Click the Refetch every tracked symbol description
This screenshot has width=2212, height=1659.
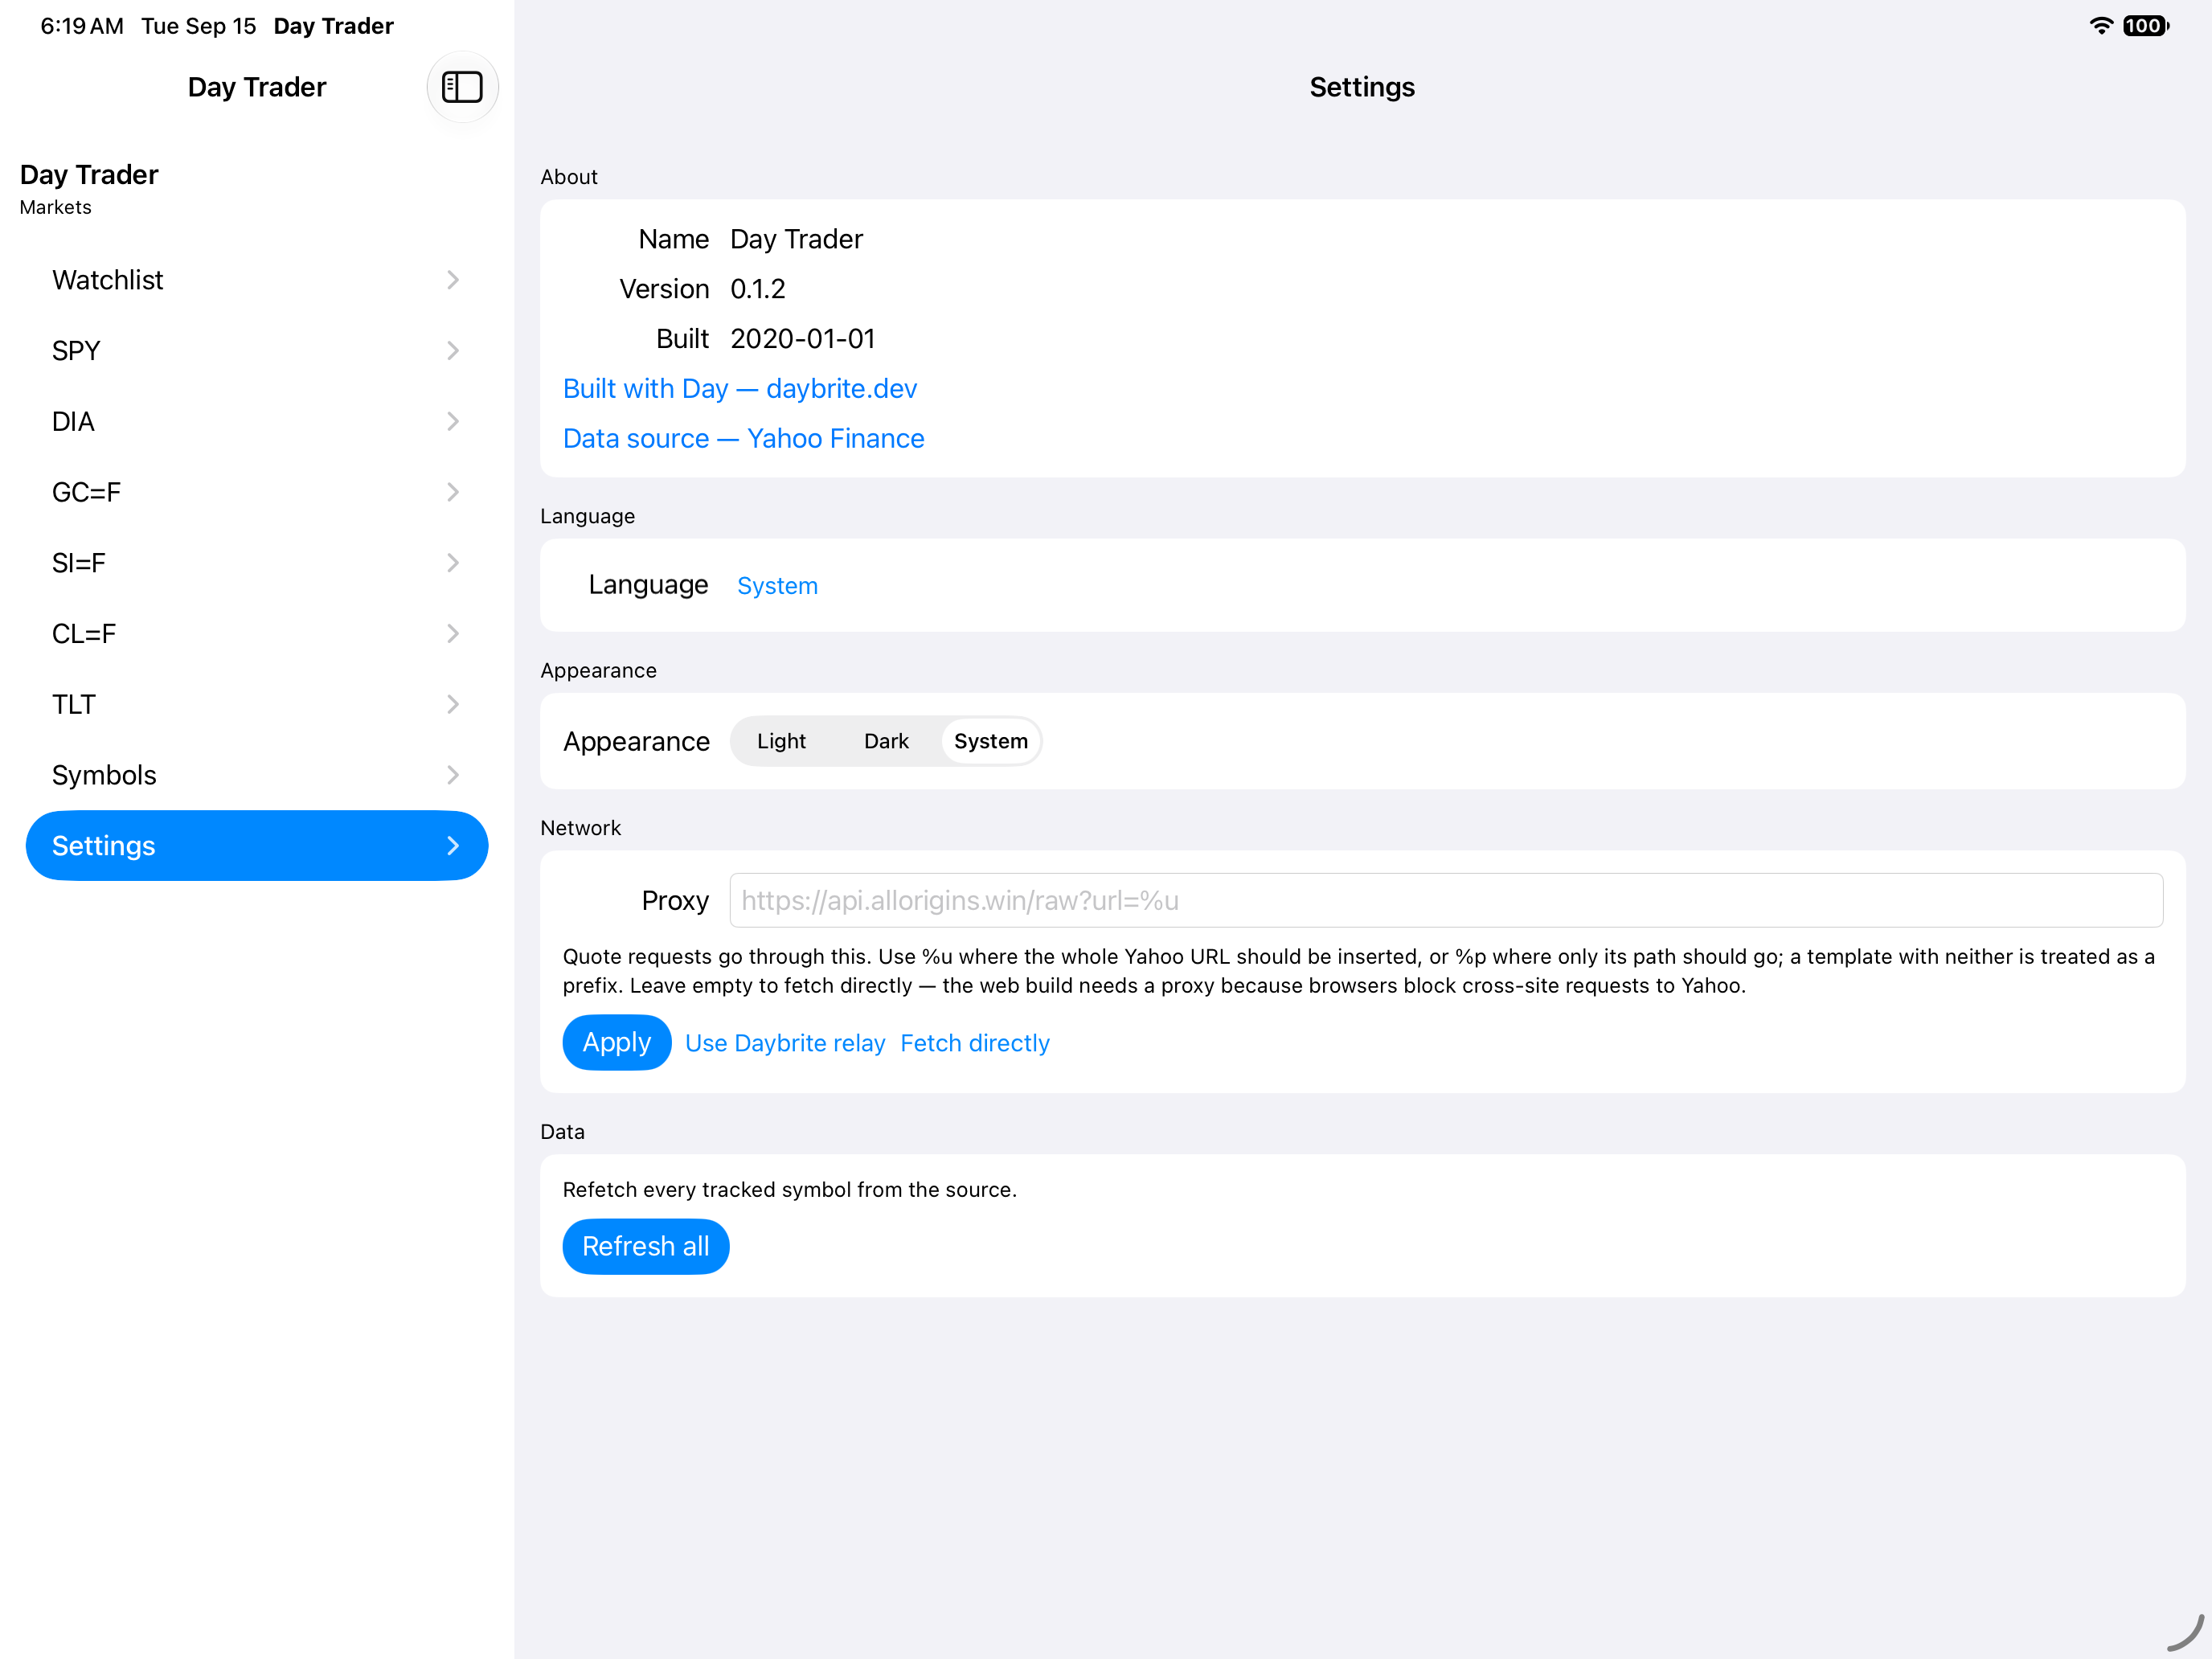click(x=789, y=1190)
